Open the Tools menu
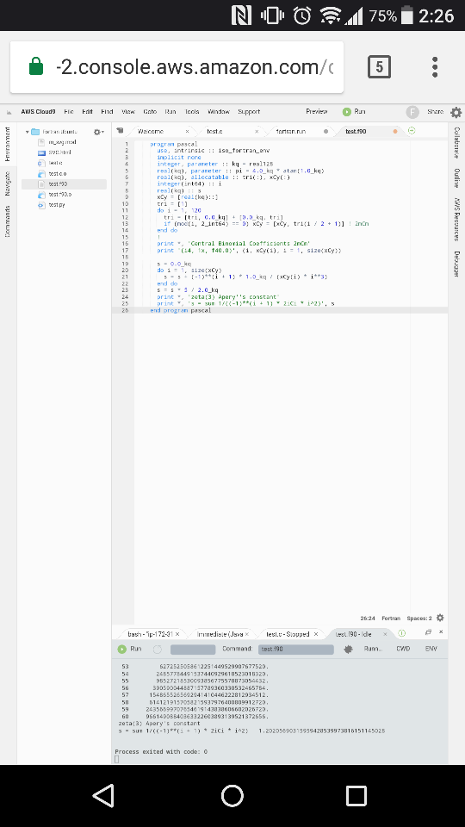 (x=192, y=112)
